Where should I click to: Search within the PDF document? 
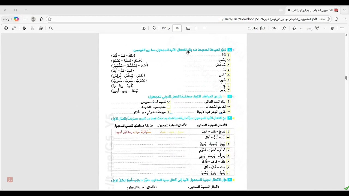(x=51, y=28)
